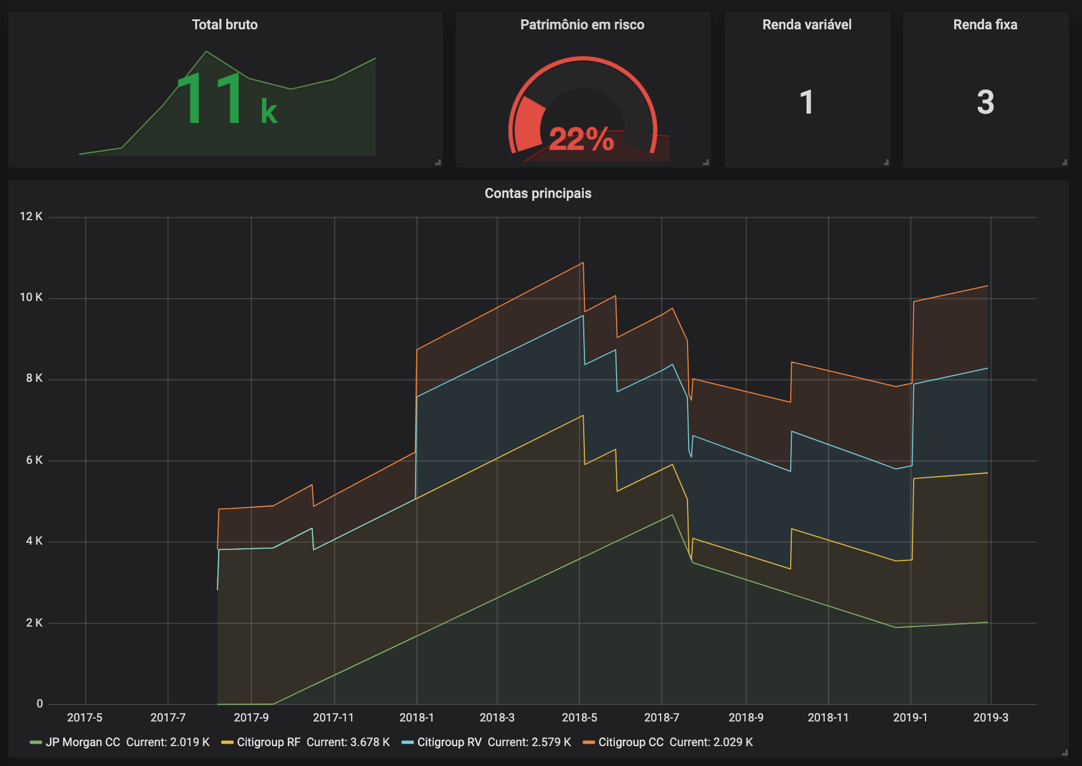Open the Contas principais panel title menu
Image resolution: width=1082 pixels, height=766 pixels.
pos(537,193)
